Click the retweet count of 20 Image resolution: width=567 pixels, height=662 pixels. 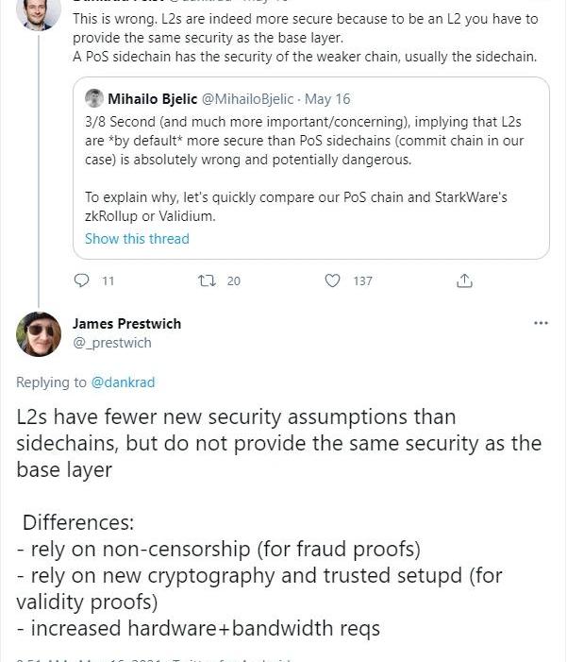point(234,280)
